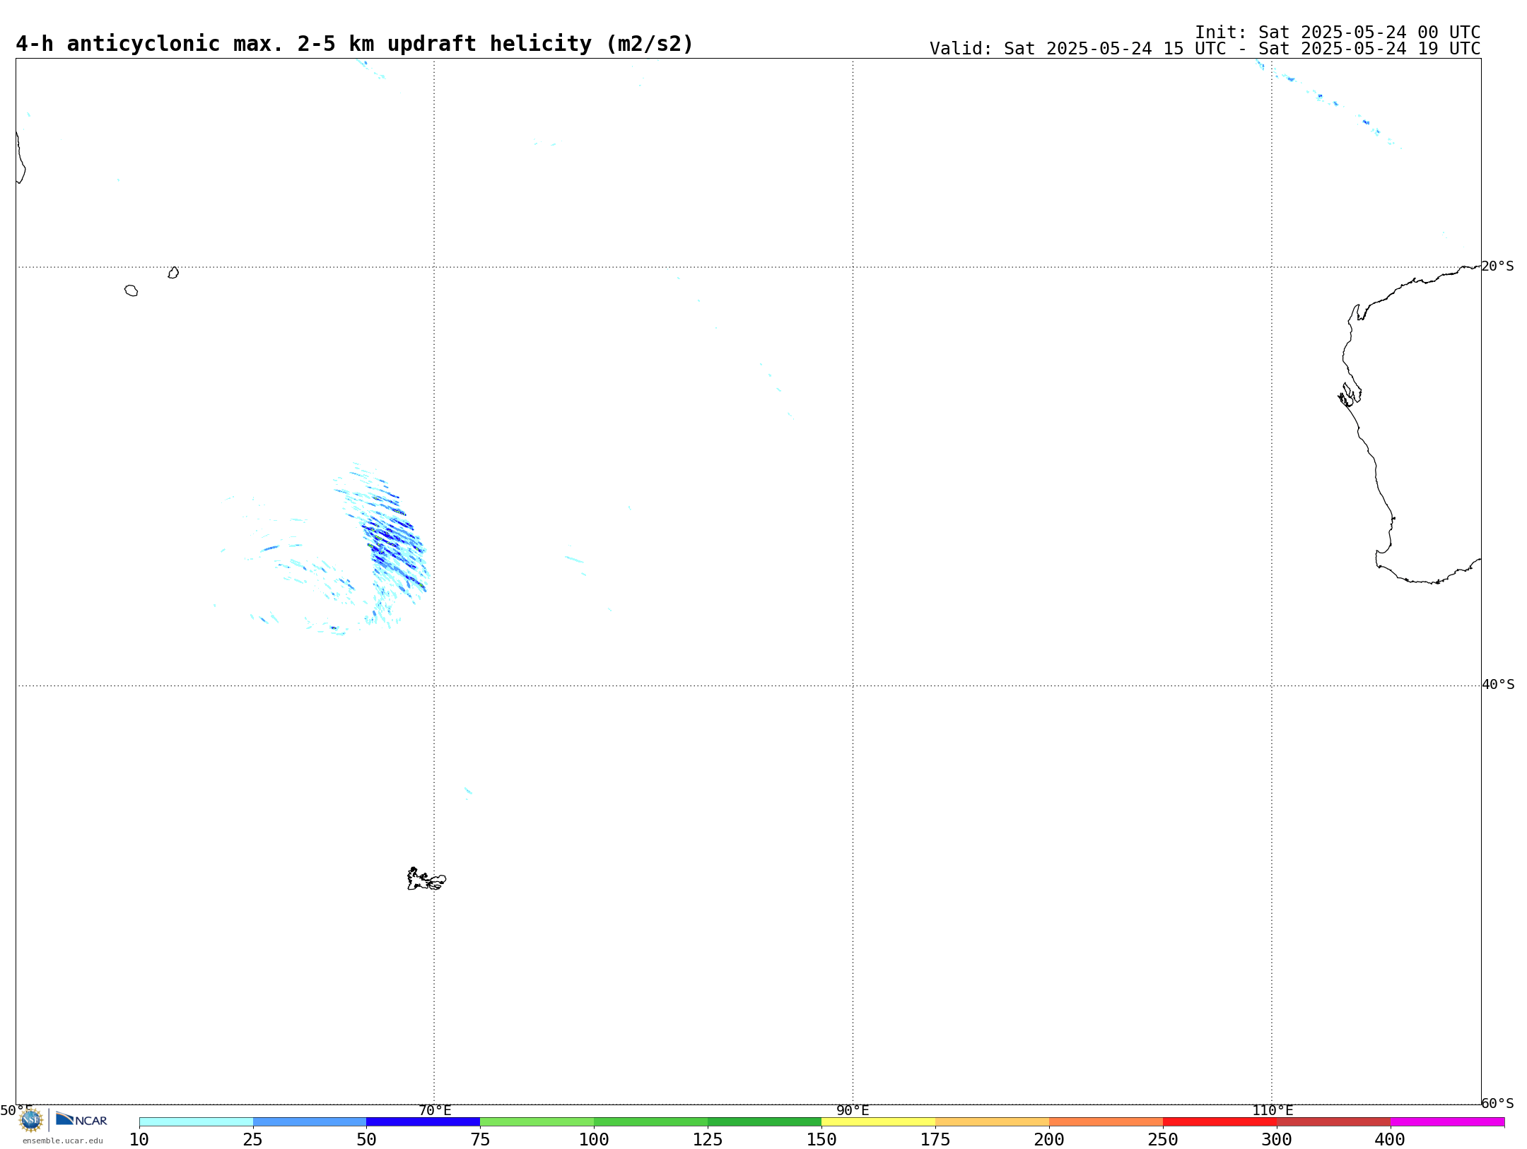Click the dark blue 50-75 color swatch
This screenshot has height=1149, width=1527.
click(423, 1122)
